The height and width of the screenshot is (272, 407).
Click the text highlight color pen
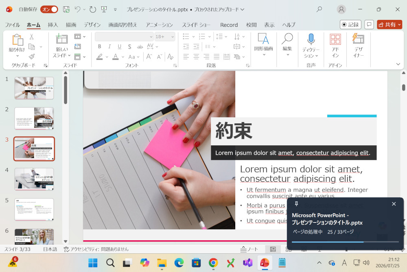tap(100, 57)
